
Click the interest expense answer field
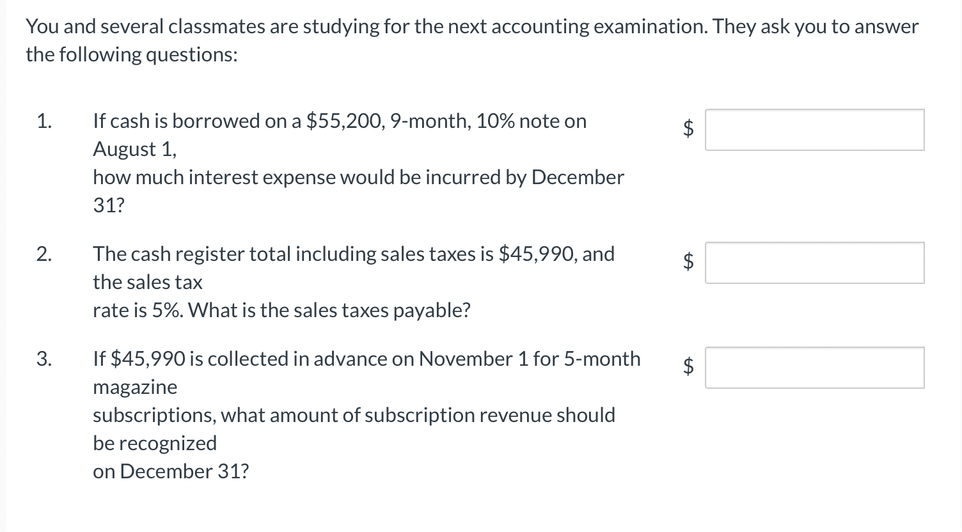click(814, 130)
